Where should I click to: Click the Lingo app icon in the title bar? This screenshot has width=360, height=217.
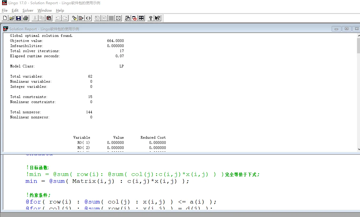[5, 3]
